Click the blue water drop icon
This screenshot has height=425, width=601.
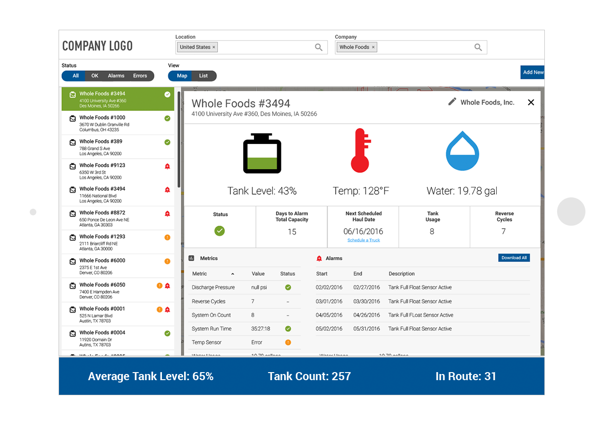pyautogui.click(x=463, y=151)
